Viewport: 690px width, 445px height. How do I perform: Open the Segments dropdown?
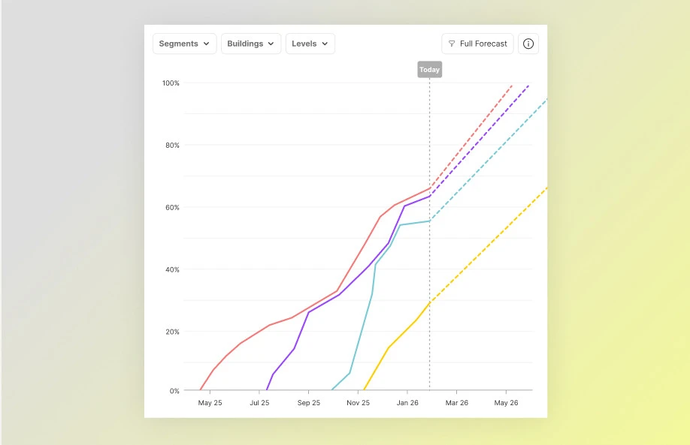184,44
